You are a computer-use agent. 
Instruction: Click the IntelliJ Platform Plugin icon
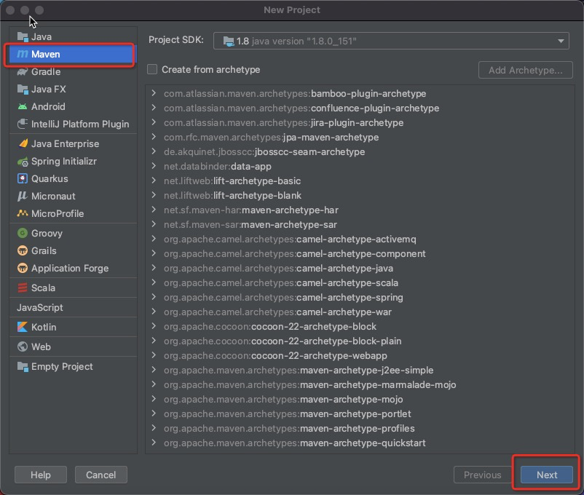[x=23, y=124]
